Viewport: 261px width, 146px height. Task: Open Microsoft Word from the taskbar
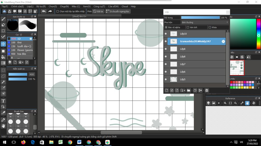pyautogui.click(x=79, y=142)
